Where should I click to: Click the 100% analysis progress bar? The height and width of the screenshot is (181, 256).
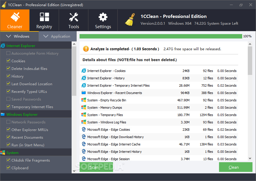(161, 36)
